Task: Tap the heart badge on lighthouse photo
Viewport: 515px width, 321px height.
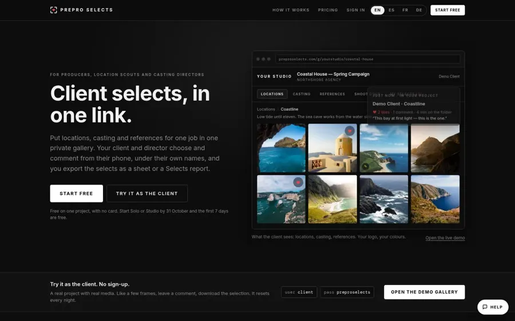Action: click(350, 131)
